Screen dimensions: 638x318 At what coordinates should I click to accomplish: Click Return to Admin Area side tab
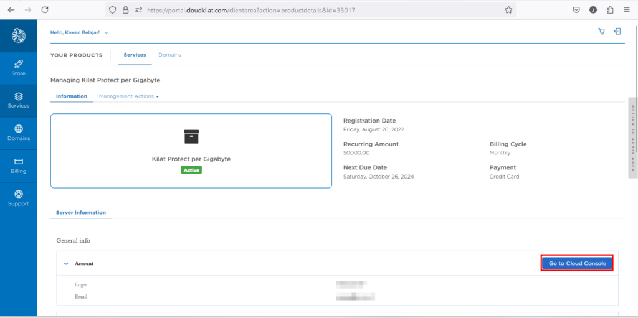pos(633,138)
